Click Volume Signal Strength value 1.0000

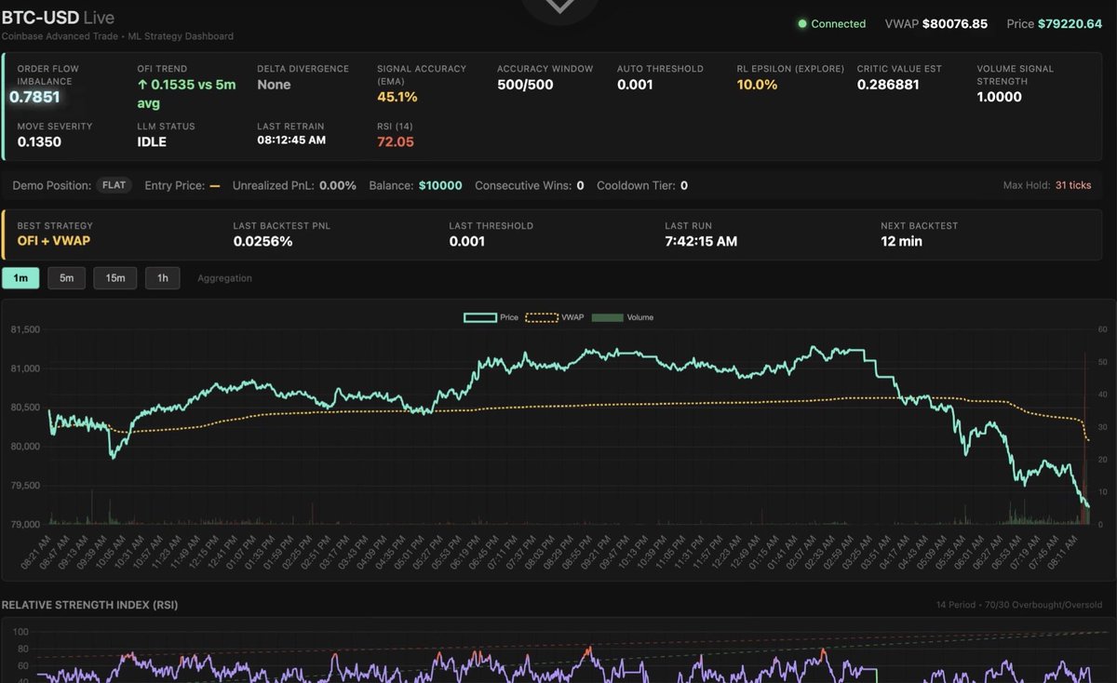[x=999, y=97]
